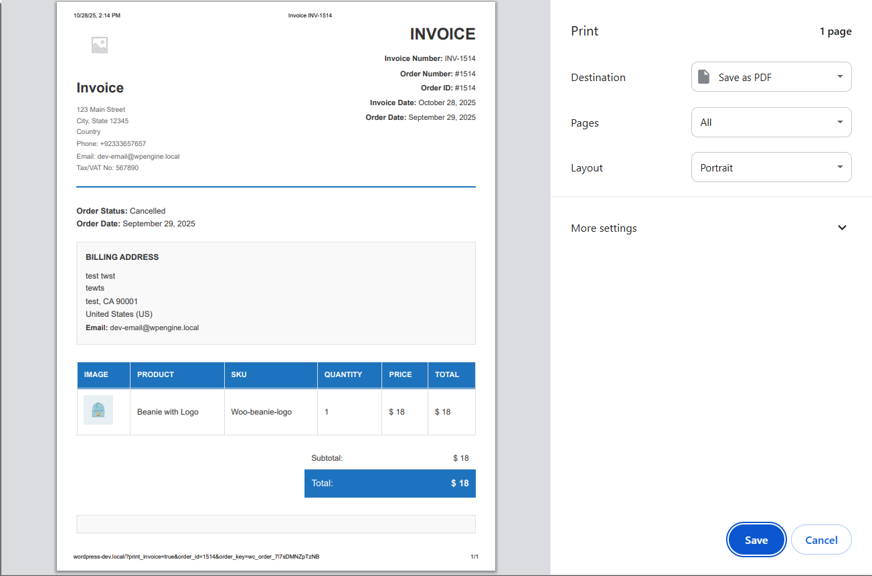Click the "Country" line in company address
Image resolution: width=872 pixels, height=576 pixels.
click(88, 132)
